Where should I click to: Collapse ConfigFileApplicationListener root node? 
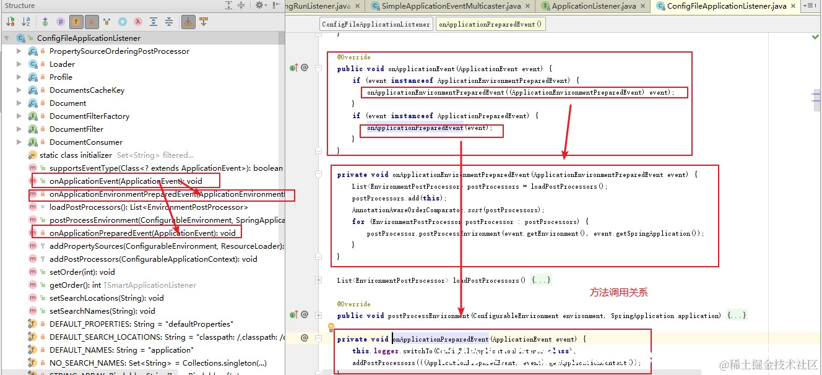tap(7, 38)
